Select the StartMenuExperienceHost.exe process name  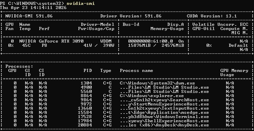(x=164, y=104)
